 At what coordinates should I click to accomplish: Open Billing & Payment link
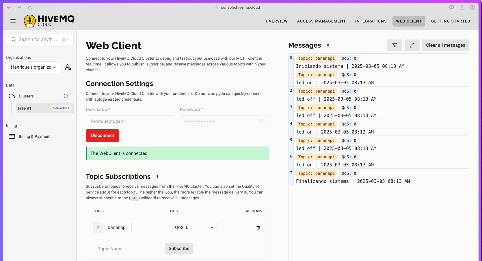[x=35, y=136]
